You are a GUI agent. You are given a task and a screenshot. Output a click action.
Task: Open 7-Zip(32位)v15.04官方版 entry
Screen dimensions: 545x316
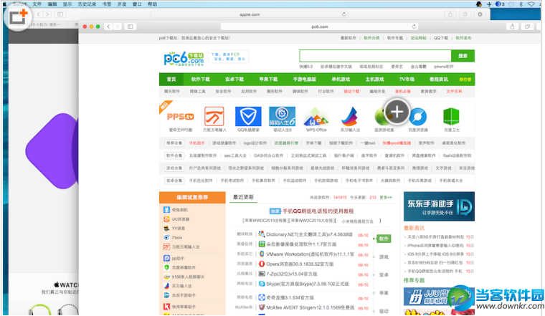pyautogui.click(x=292, y=274)
